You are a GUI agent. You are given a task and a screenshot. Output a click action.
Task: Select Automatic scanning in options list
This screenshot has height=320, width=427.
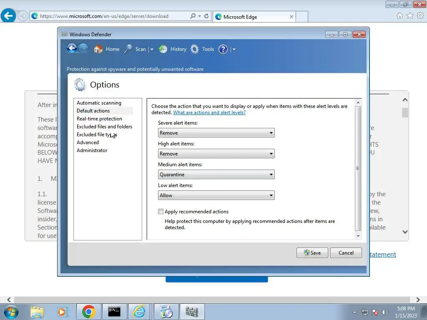(x=99, y=103)
